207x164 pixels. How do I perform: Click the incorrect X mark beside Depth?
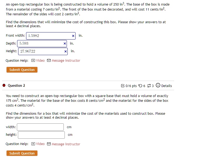[x=65, y=44]
